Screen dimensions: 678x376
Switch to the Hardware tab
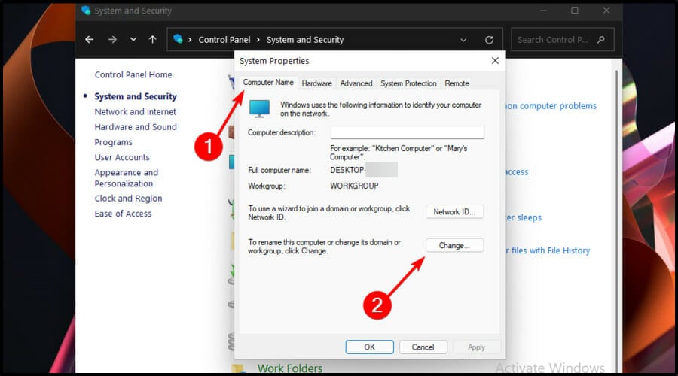coord(317,83)
